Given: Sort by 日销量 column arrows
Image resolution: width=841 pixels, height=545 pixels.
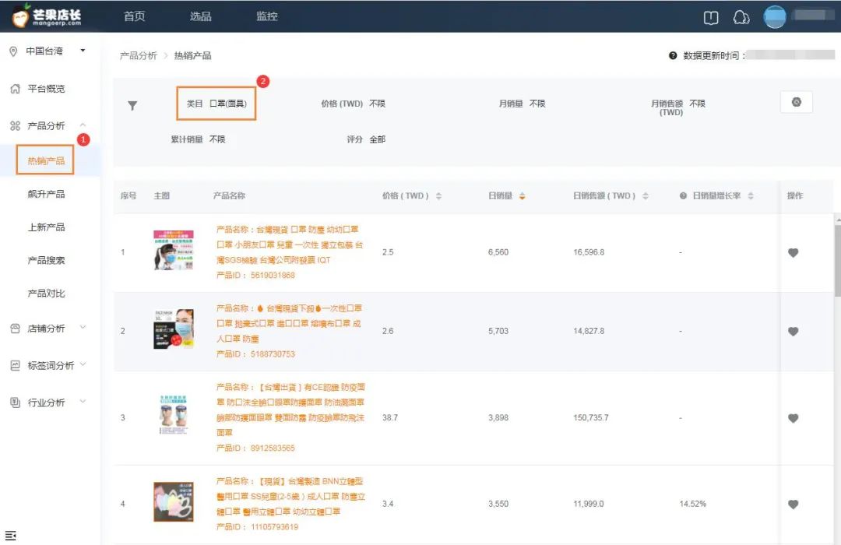Looking at the screenshot, I should pyautogui.click(x=522, y=195).
